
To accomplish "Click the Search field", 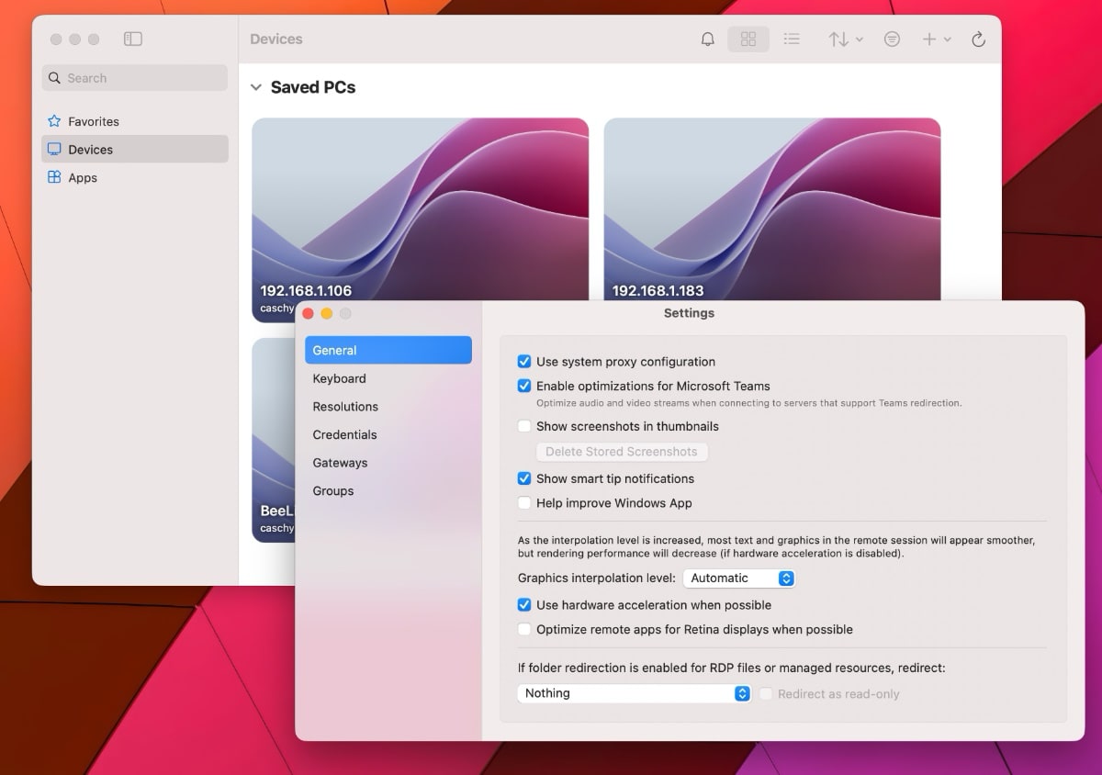I will pos(135,78).
